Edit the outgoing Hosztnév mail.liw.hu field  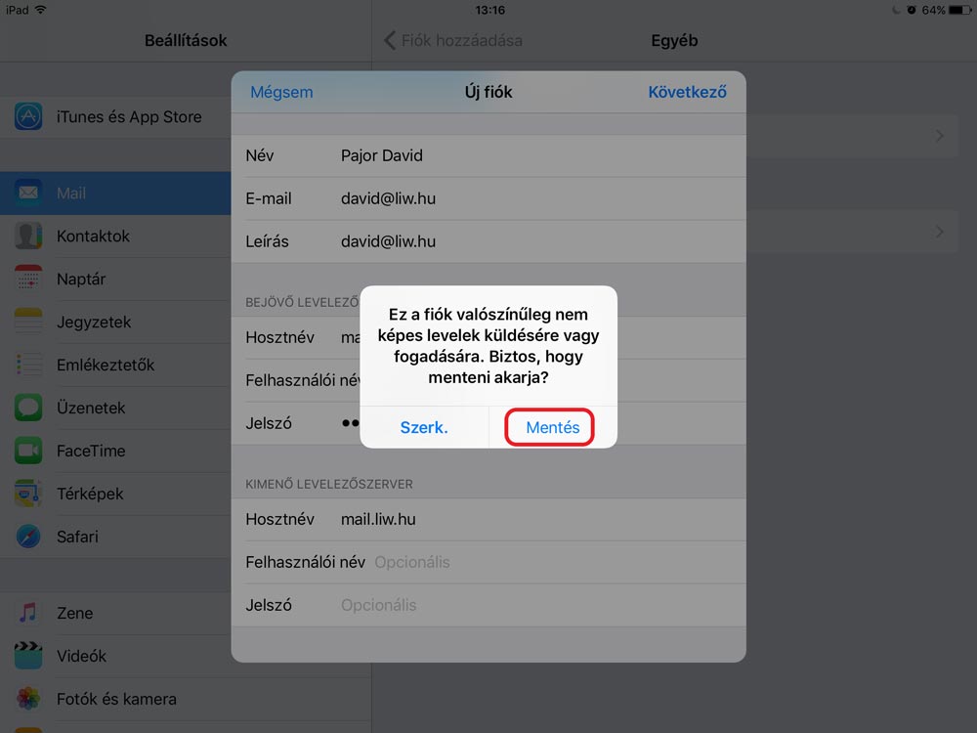coord(378,520)
